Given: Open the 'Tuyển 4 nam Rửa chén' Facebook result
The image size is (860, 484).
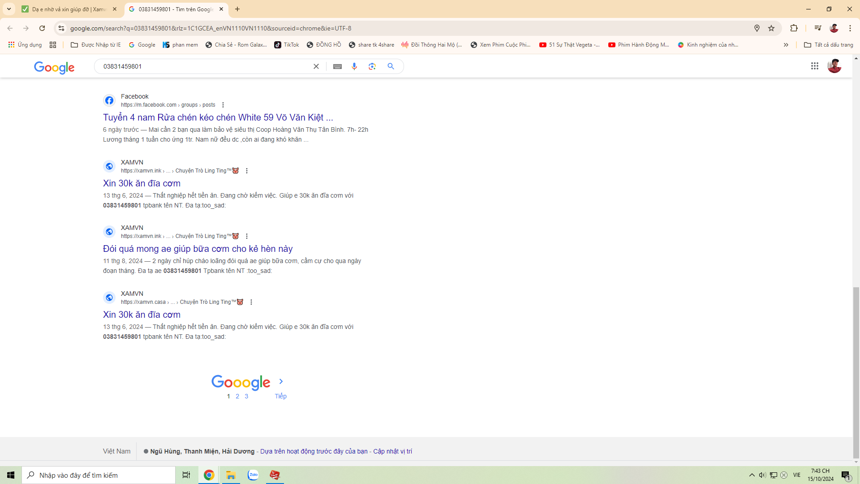Looking at the screenshot, I should (x=218, y=117).
